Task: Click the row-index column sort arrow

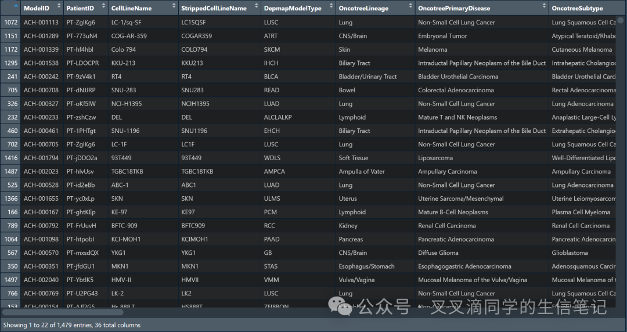Action: click(16, 6)
